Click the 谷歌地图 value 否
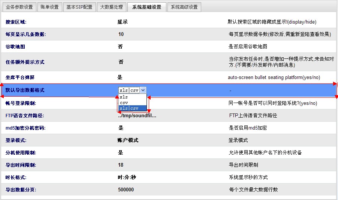The image size is (338, 200). pyautogui.click(x=120, y=47)
